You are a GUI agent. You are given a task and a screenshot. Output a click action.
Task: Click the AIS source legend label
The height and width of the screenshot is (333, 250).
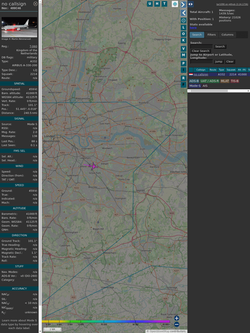coord(205,85)
